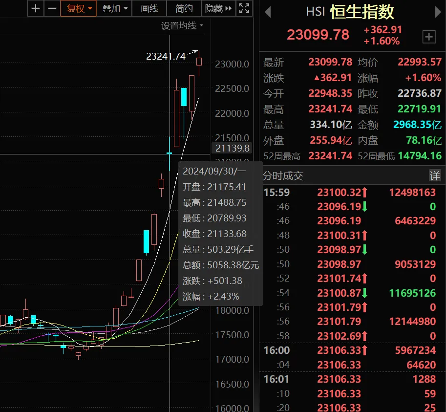
Task: Click the 18000.0 axis label
Action: tap(232, 310)
